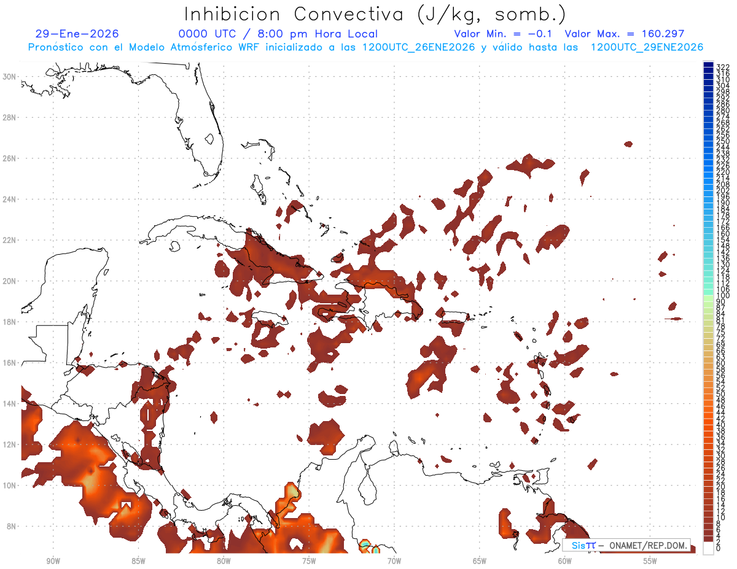Click the '30N' latitude label

coord(9,77)
